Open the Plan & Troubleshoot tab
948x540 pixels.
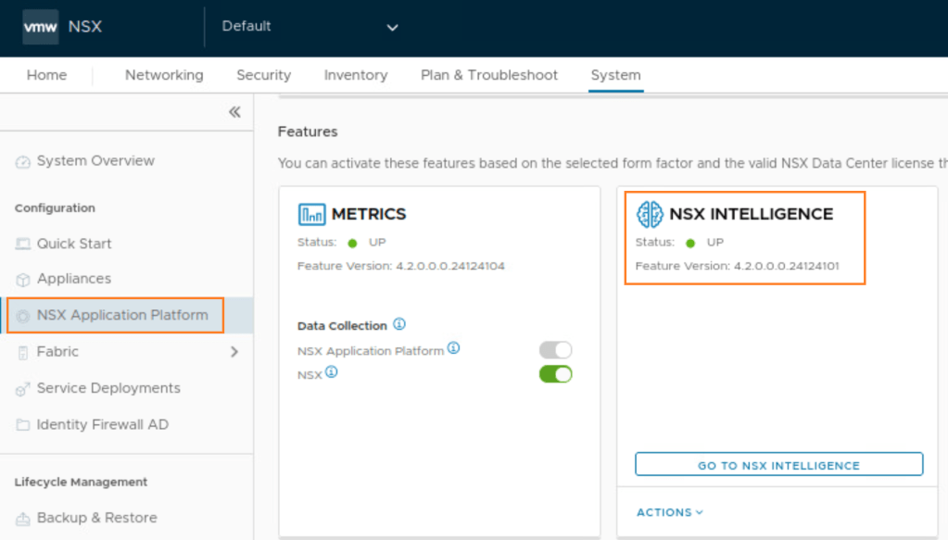(x=489, y=75)
